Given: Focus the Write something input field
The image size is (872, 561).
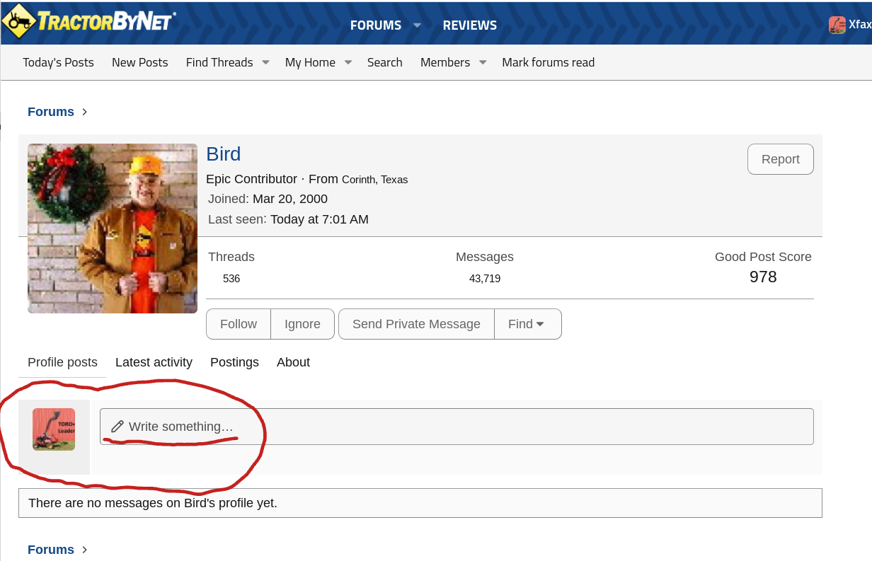Looking at the screenshot, I should pyautogui.click(x=457, y=427).
